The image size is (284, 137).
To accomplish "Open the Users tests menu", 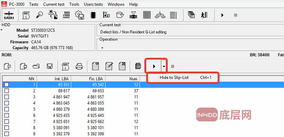I will tap(93, 4).
